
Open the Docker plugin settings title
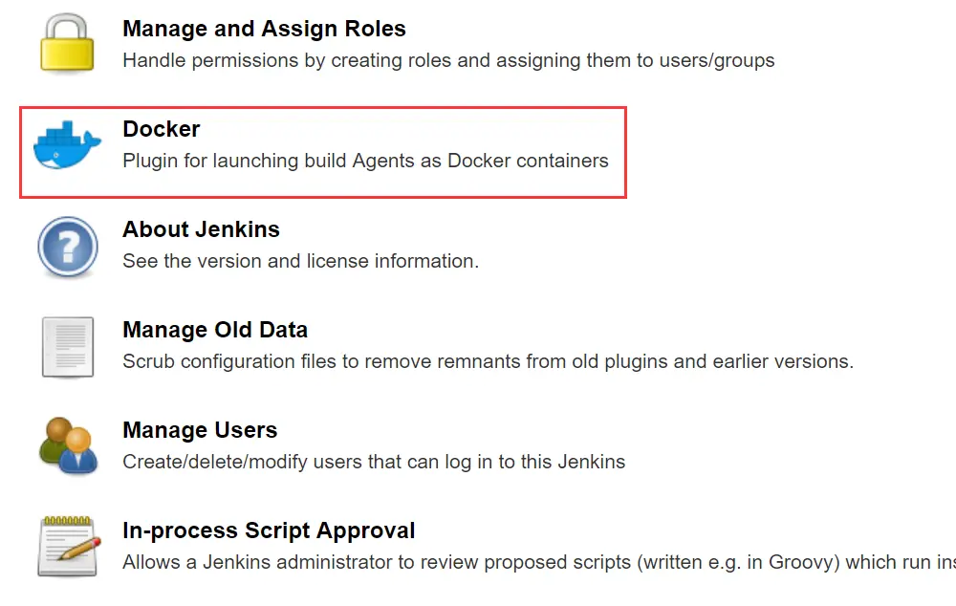(x=162, y=129)
